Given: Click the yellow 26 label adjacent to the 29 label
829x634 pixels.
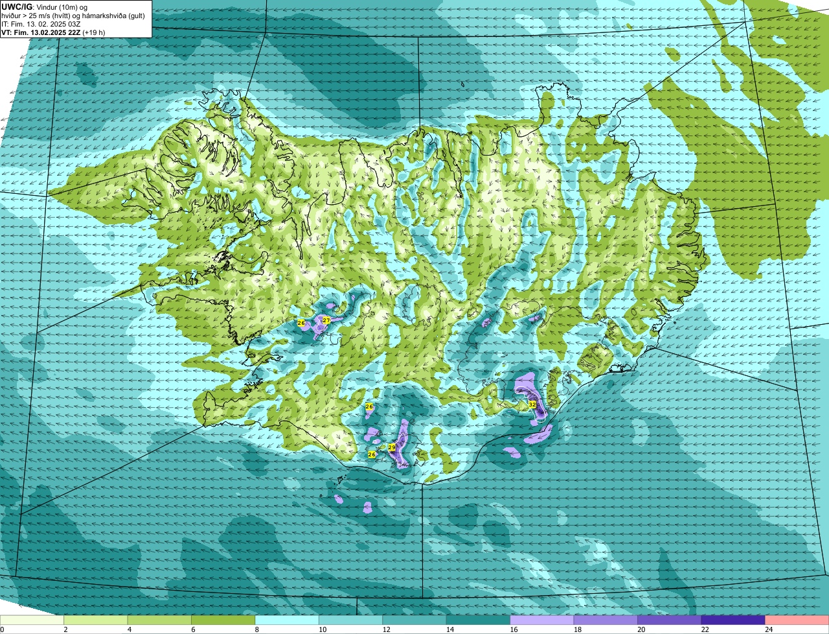Looking at the screenshot, I should click(372, 454).
